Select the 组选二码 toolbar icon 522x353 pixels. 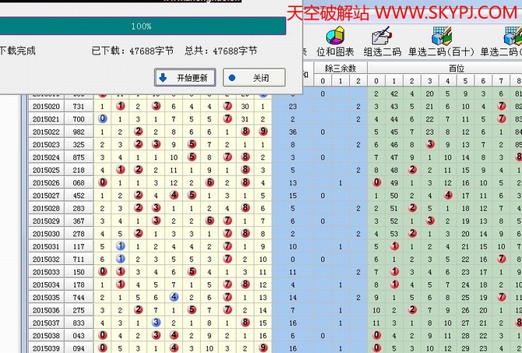[382, 42]
